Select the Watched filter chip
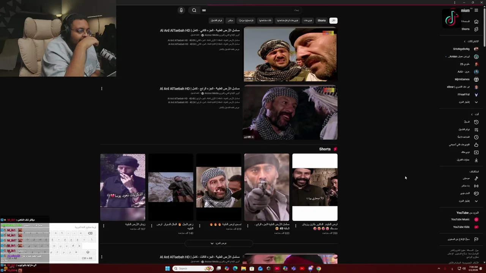Screen dimensions: 486x273 (x=265, y=20)
